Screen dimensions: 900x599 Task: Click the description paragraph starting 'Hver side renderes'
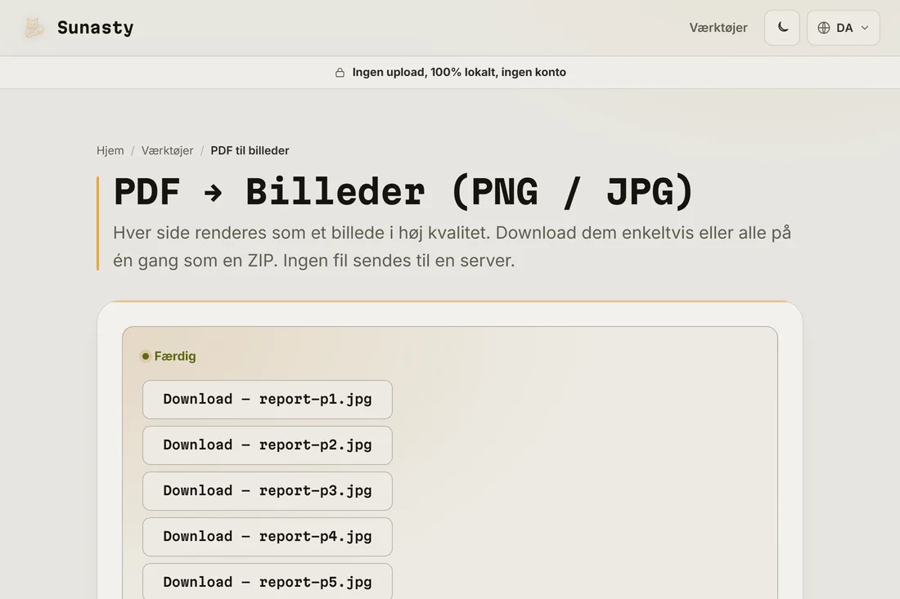coord(452,247)
